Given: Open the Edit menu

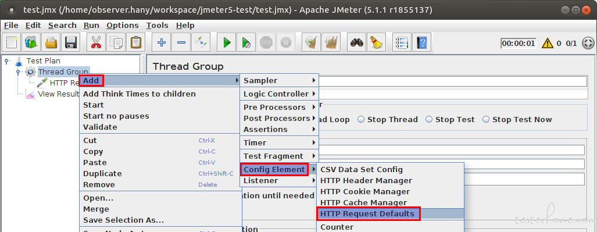Looking at the screenshot, I should (x=33, y=26).
